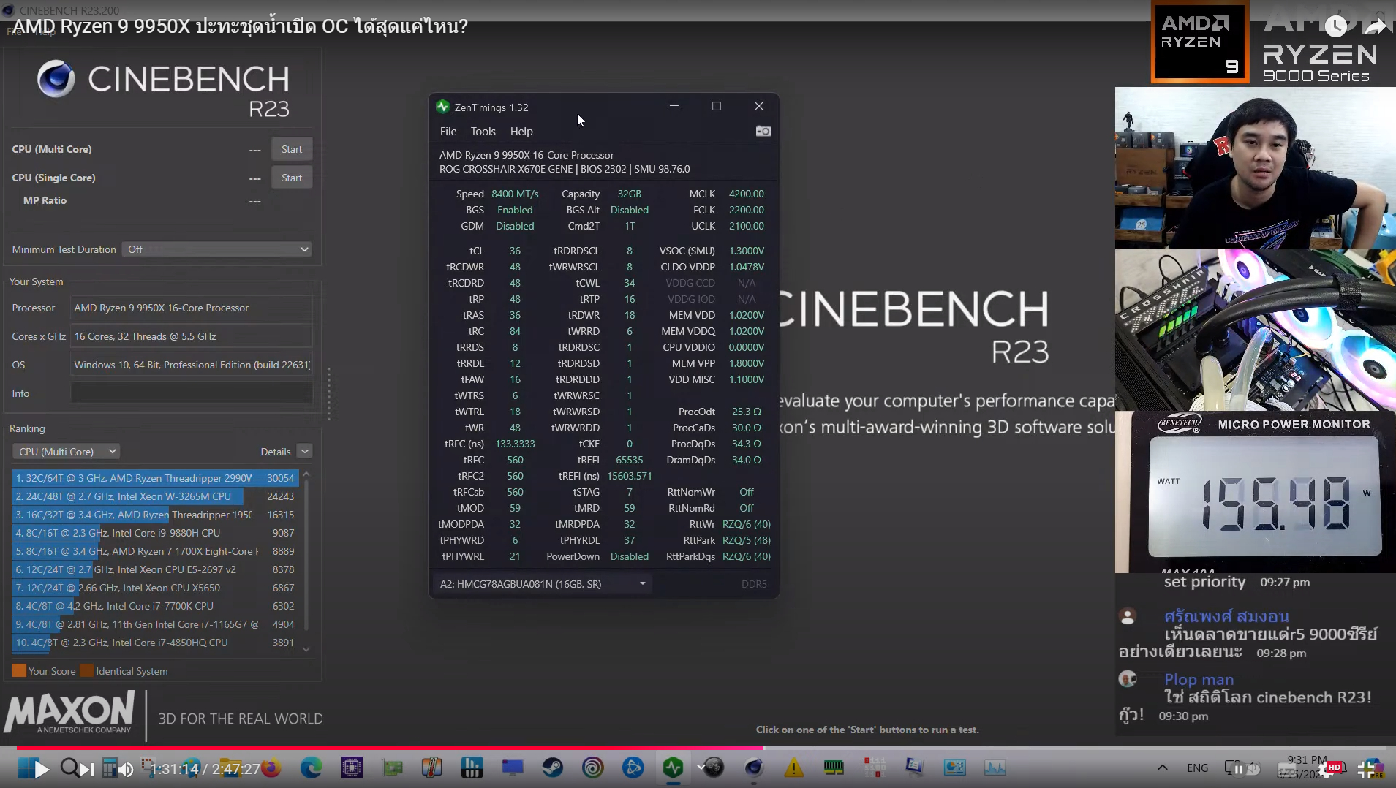Open the File menu in ZenTimings
Viewport: 1396px width, 788px height.
[x=448, y=132]
